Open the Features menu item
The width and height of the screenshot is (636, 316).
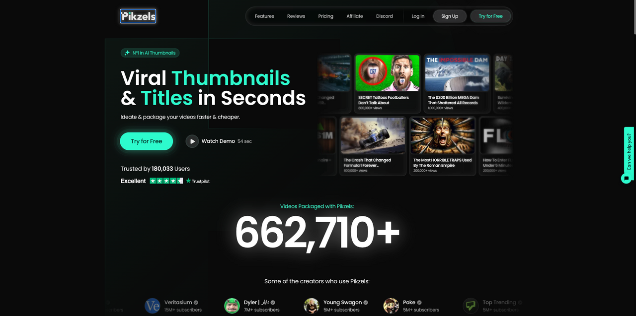pos(264,16)
